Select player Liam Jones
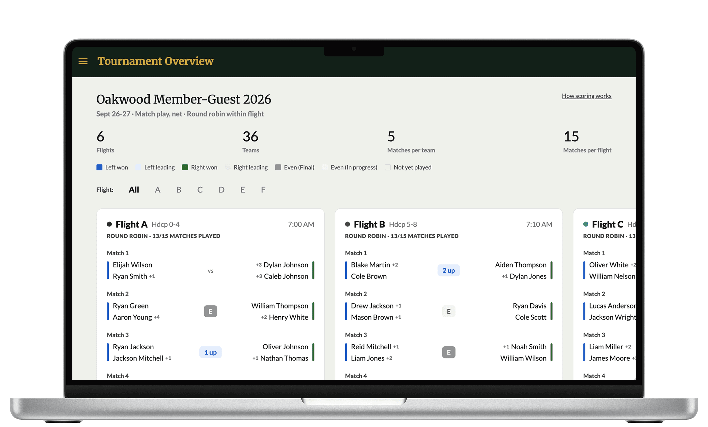 [x=368, y=358]
